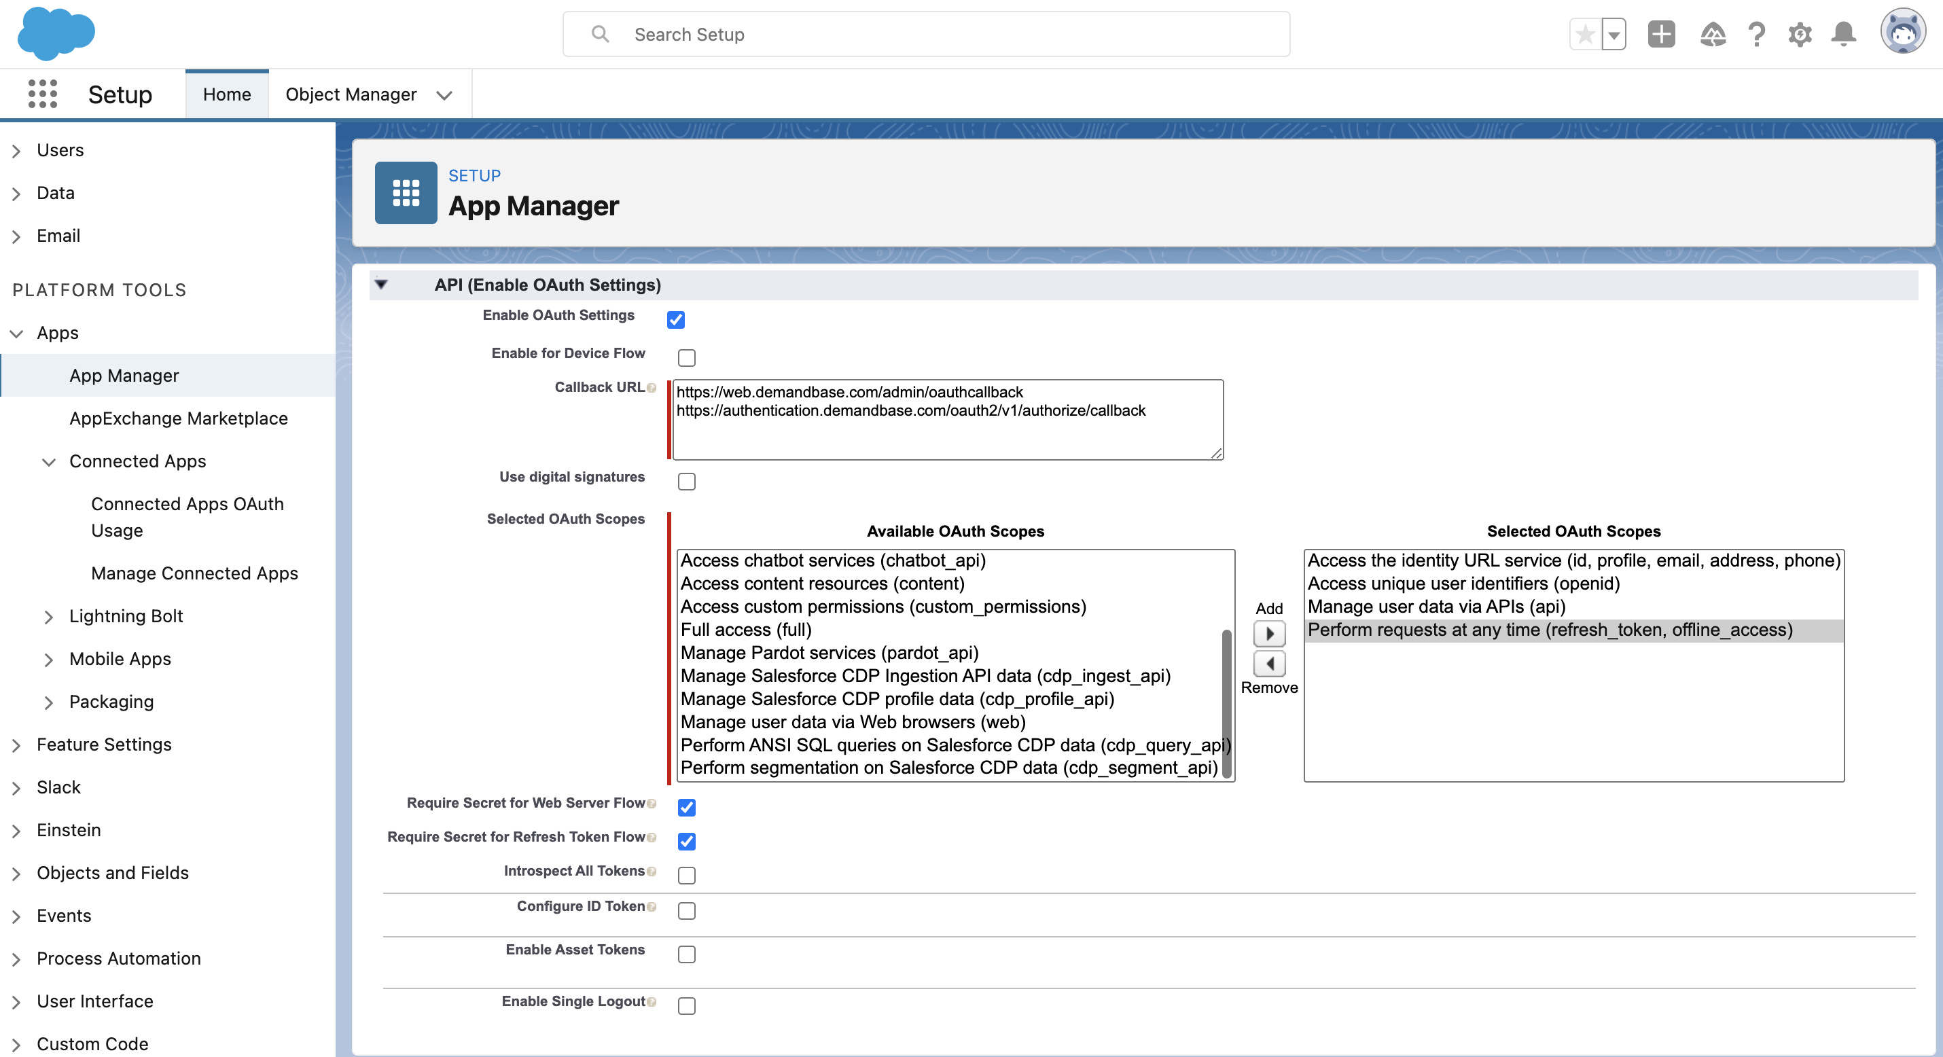Expand Slack in sidebar

tap(16, 789)
